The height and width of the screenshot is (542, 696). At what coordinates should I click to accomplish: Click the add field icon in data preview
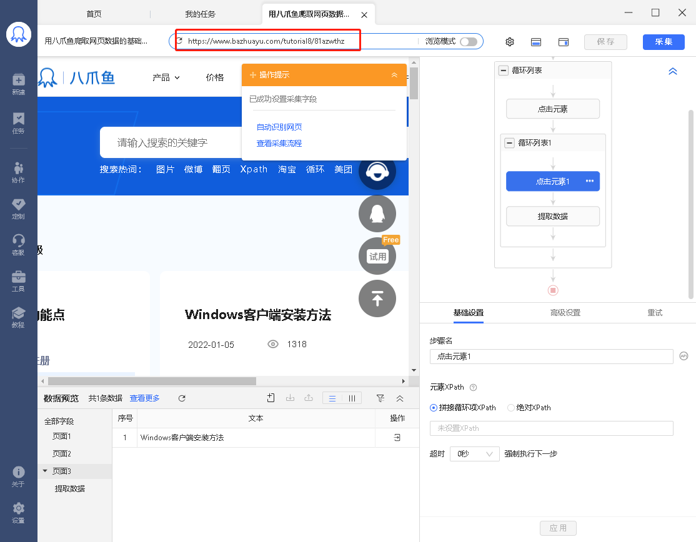point(271,398)
